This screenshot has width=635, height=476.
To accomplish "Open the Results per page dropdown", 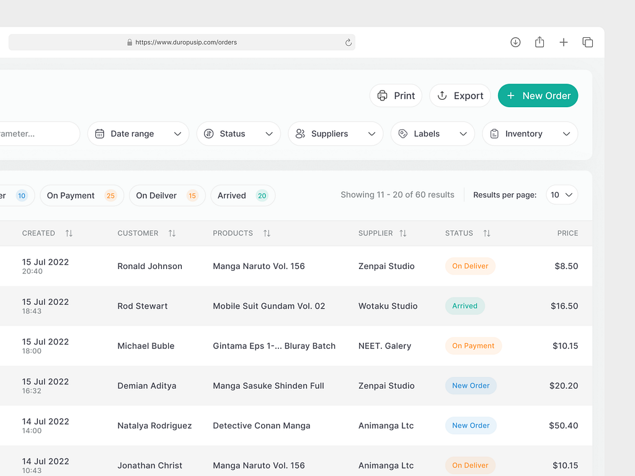I will tap(561, 195).
